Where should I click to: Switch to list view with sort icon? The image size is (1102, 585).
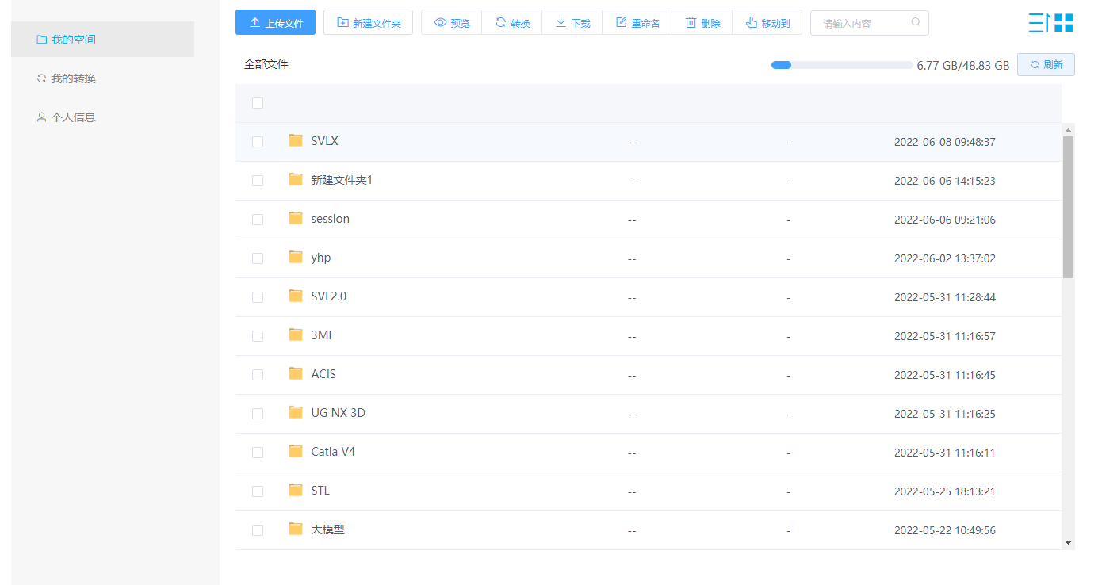(1039, 23)
